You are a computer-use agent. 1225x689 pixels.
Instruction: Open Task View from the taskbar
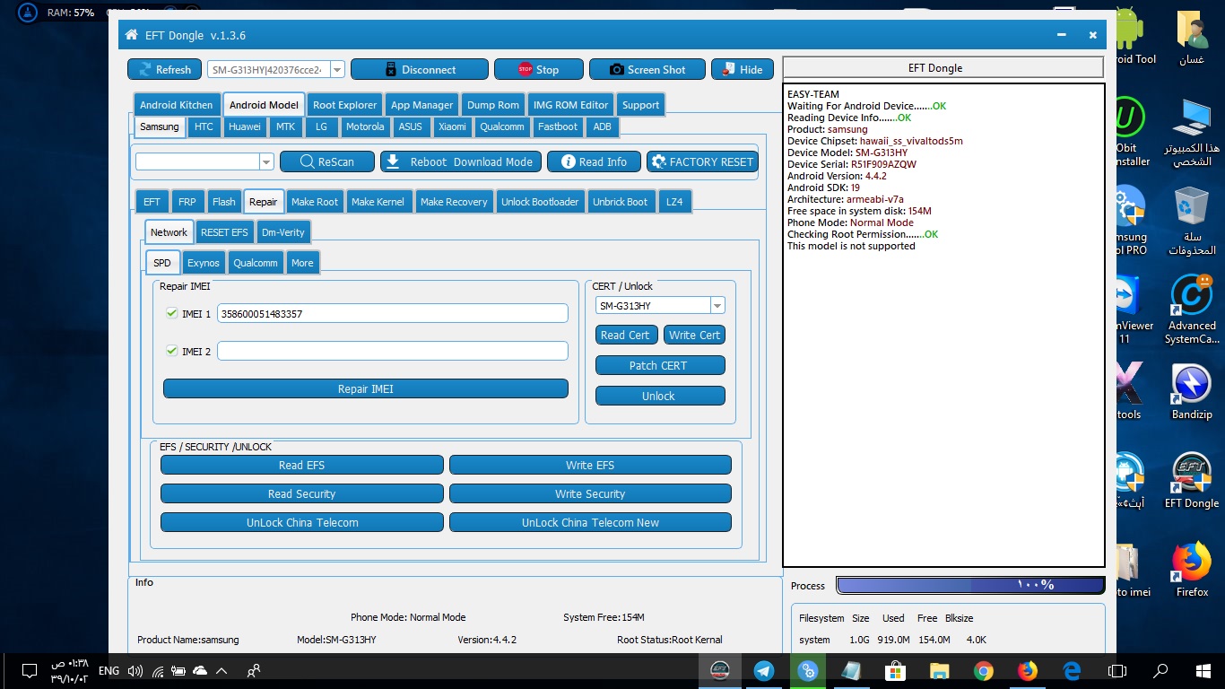pos(1116,671)
